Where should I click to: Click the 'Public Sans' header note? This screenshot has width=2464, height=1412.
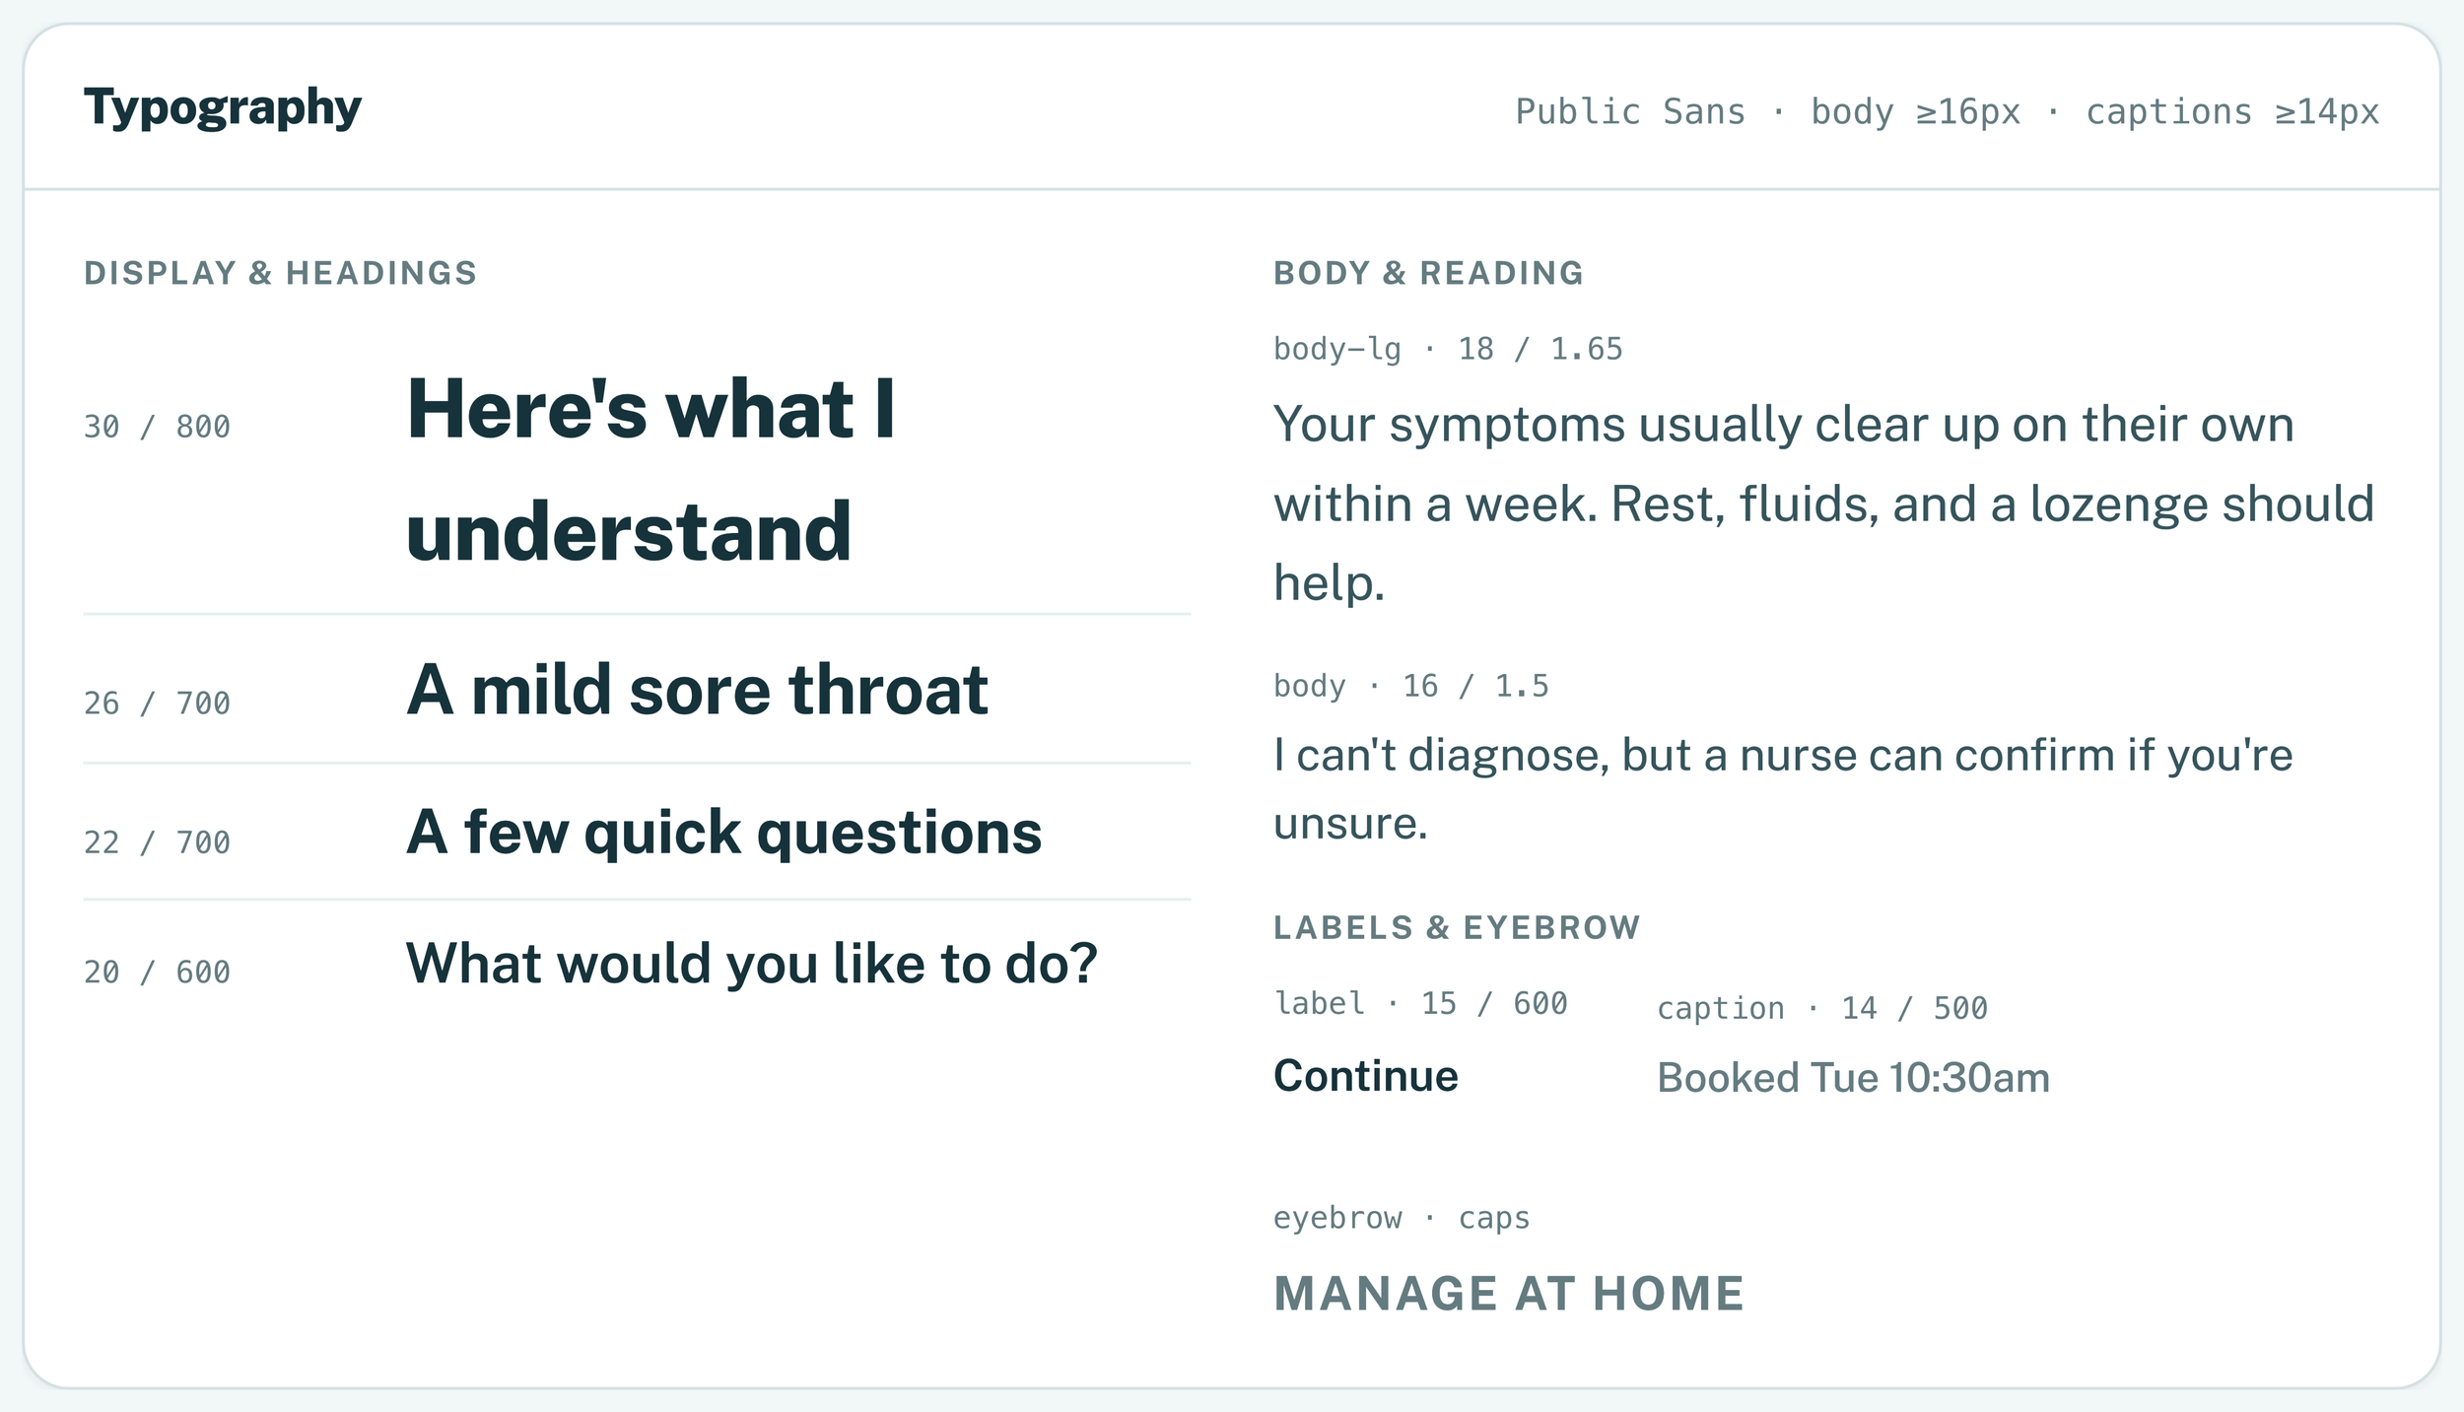tap(1947, 112)
